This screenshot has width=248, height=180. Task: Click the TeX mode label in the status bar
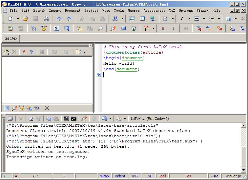188,176
